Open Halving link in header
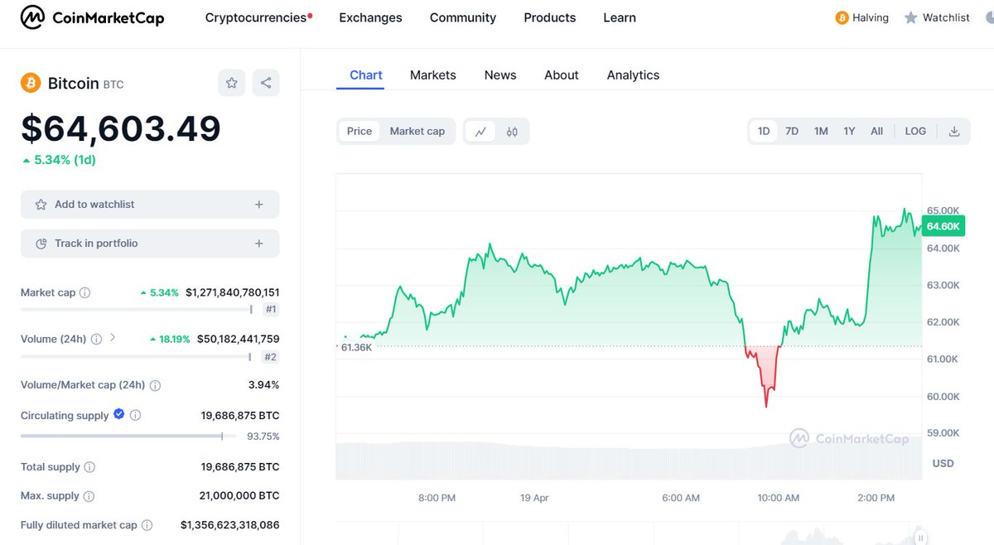Viewport: 994px width, 545px height. pos(862,17)
